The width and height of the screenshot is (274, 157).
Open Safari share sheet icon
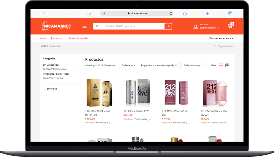coord(185,13)
